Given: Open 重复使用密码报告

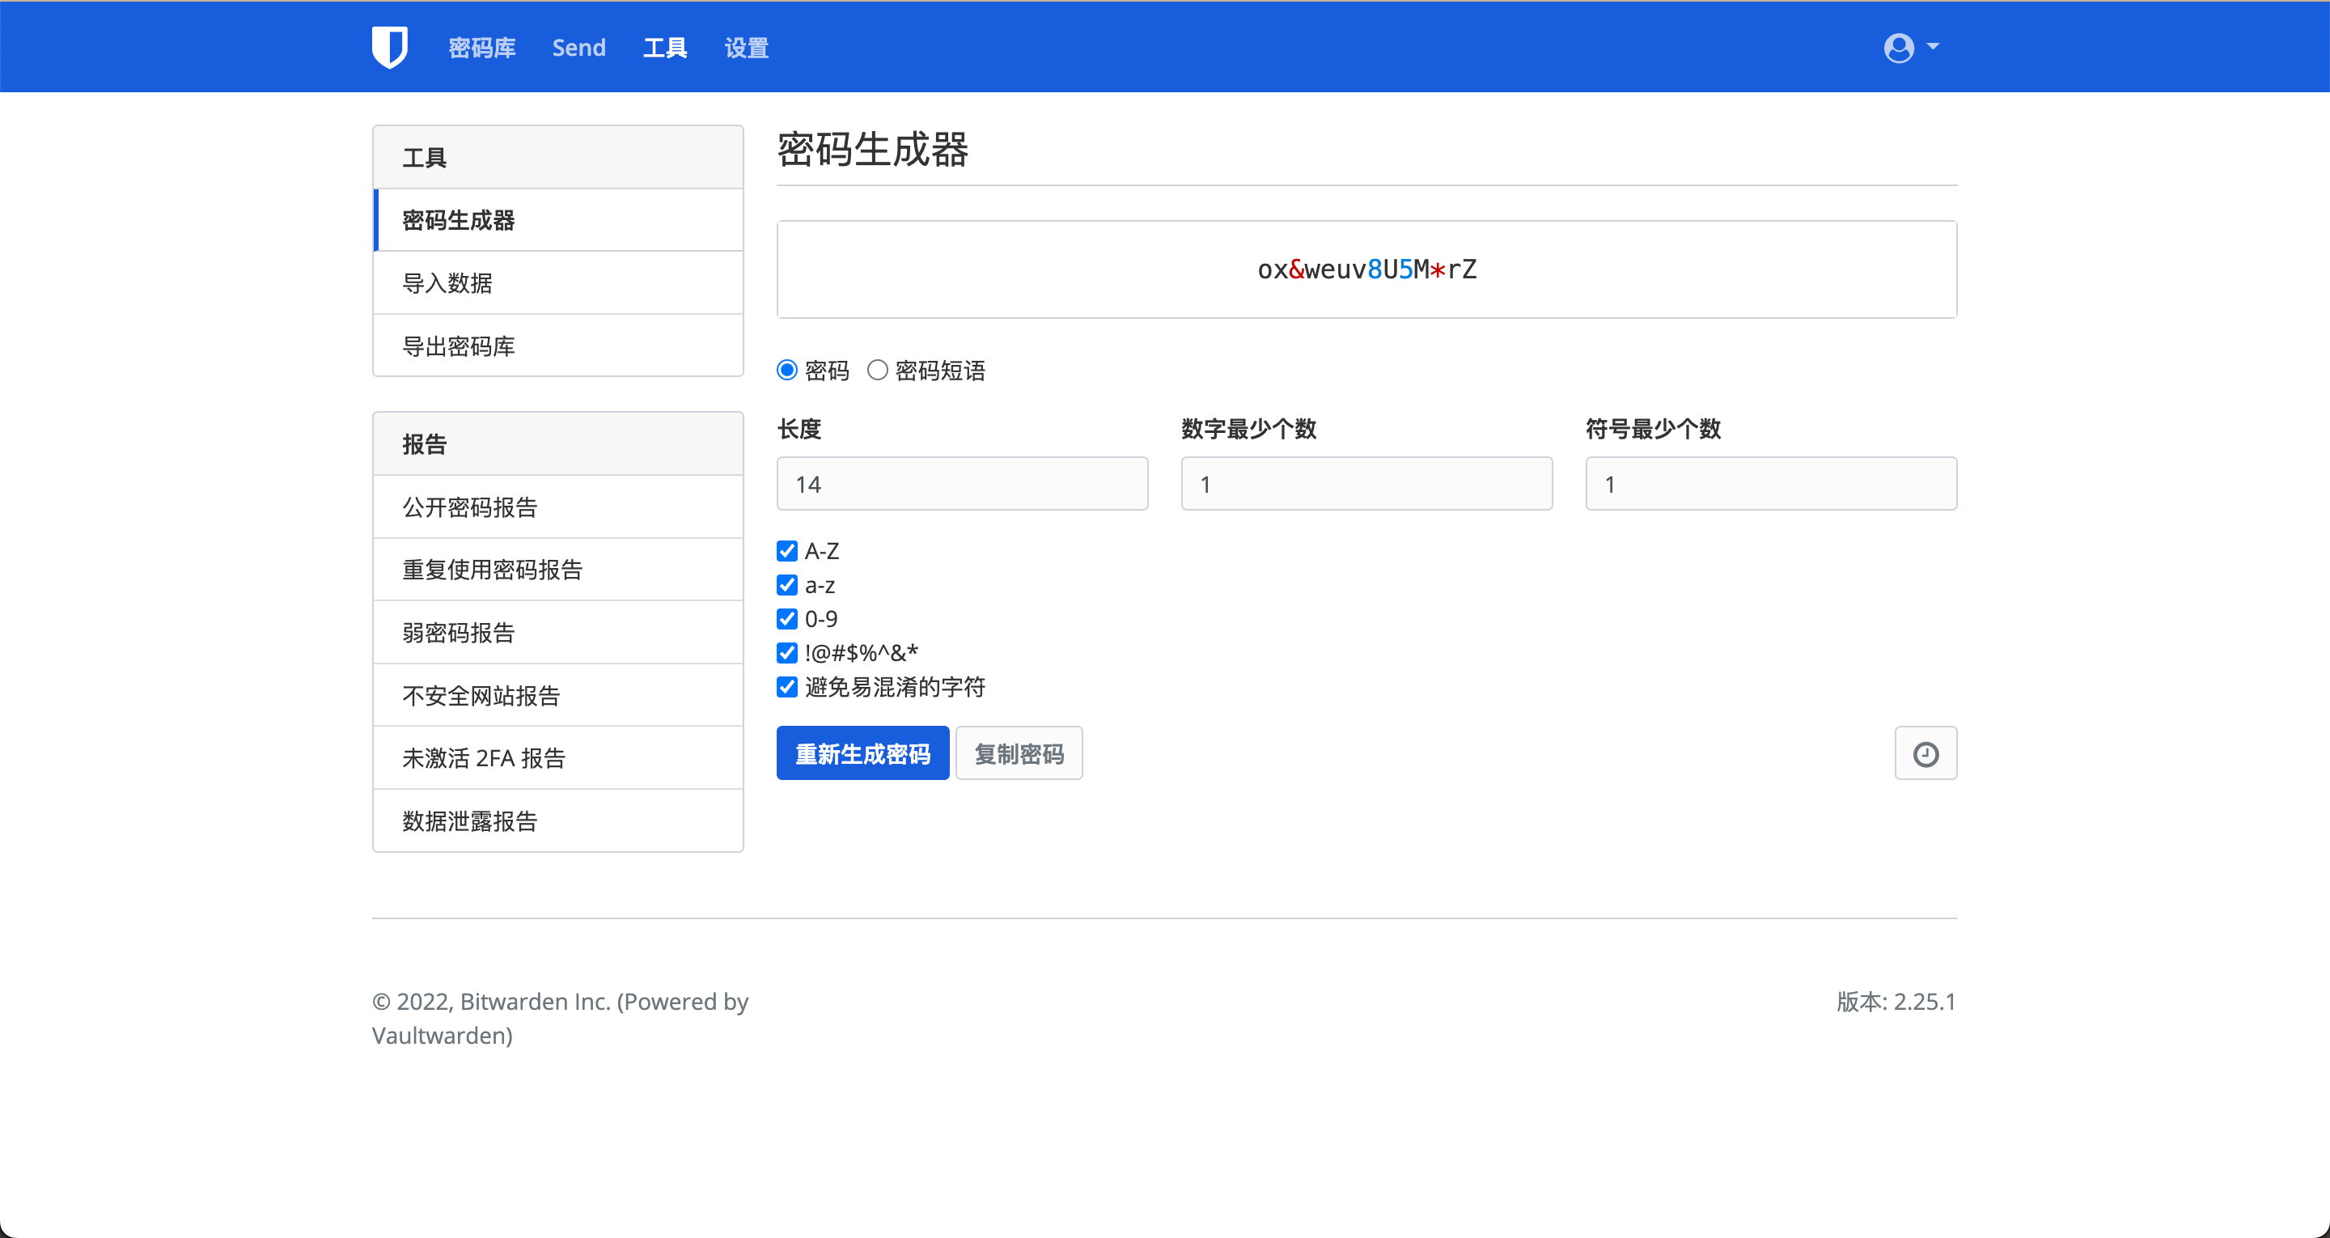Looking at the screenshot, I should [x=558, y=569].
